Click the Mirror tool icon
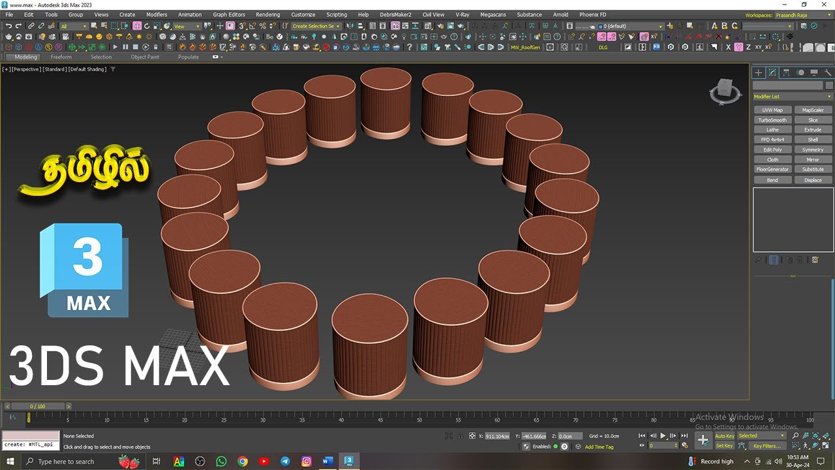The width and height of the screenshot is (835, 470). click(x=350, y=26)
